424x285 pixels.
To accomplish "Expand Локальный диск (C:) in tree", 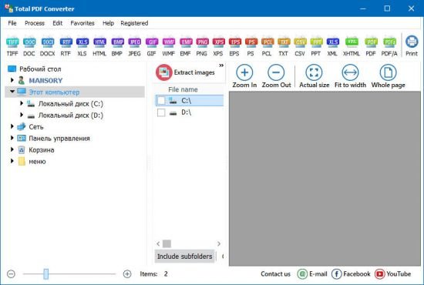I will tap(22, 103).
